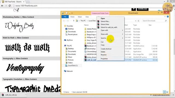This screenshot has width=175, height=98.
Task: Click Network icon in navigation pane
Action: [65, 71]
